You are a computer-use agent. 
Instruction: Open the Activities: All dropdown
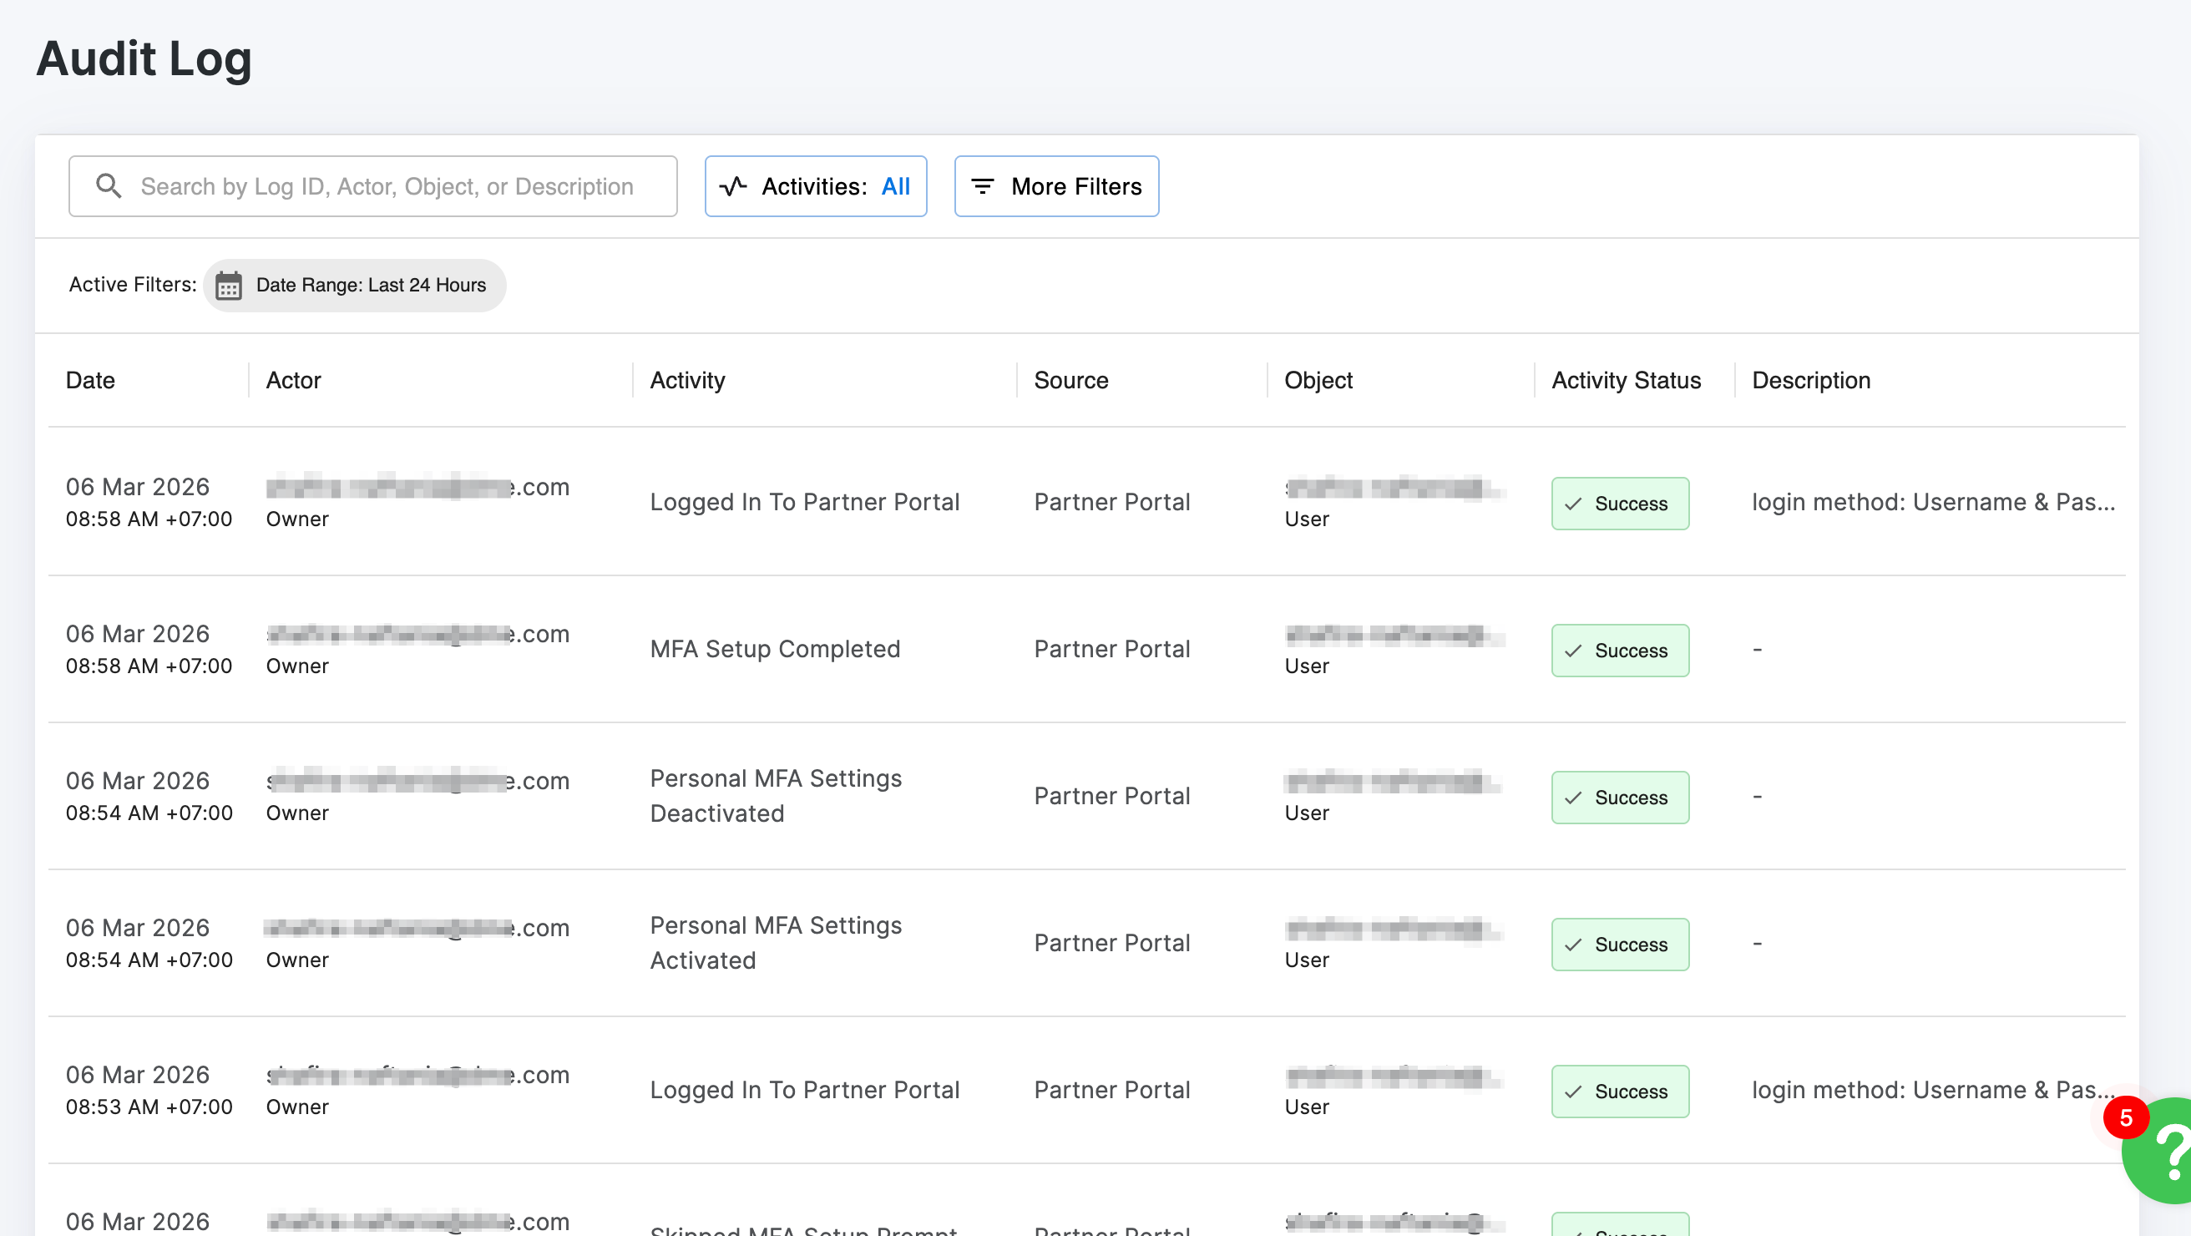coord(815,185)
